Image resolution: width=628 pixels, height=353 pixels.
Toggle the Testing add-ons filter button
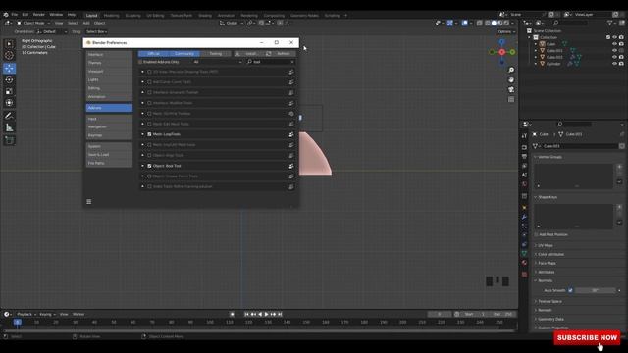tap(216, 54)
